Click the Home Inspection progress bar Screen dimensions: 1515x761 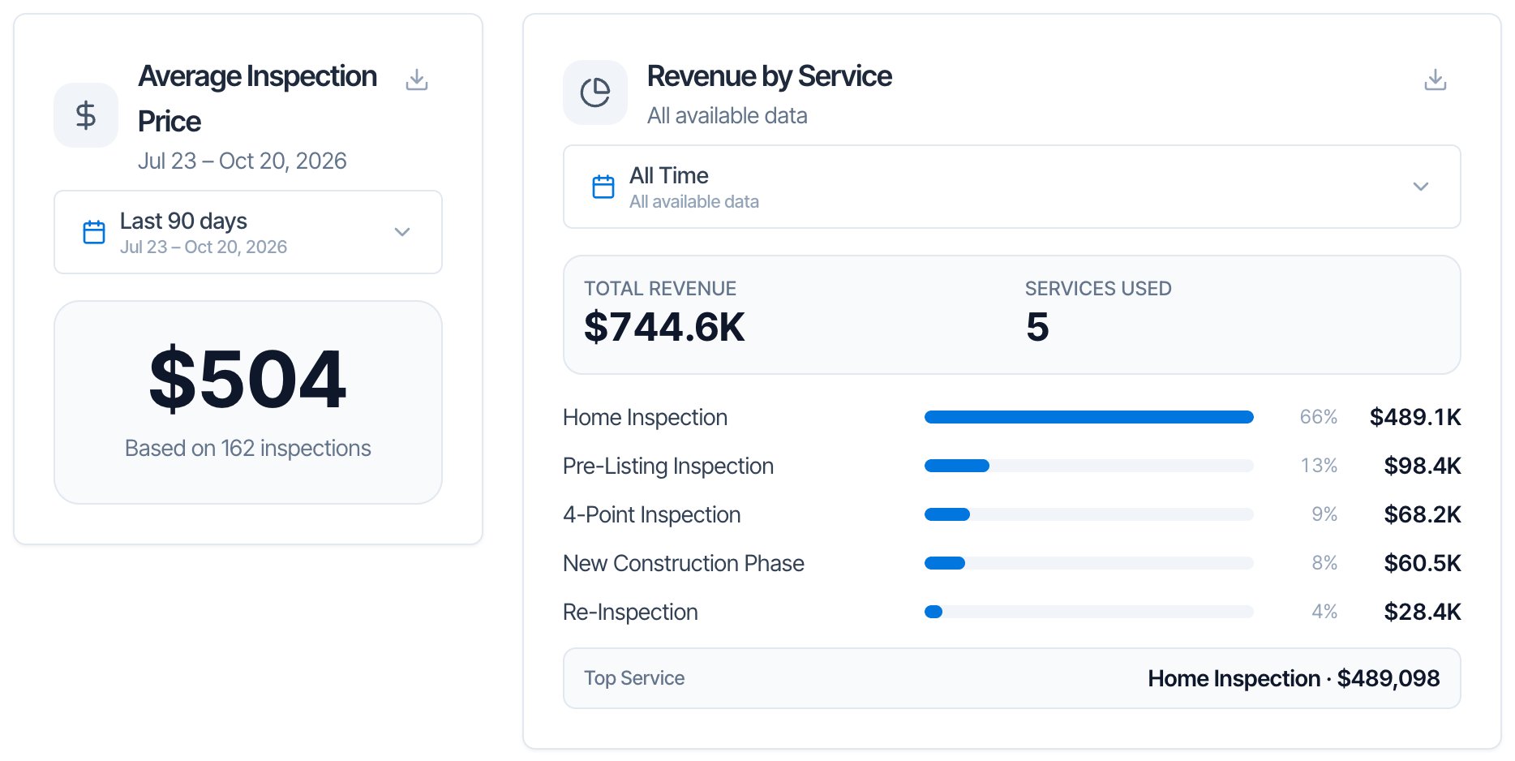click(1089, 417)
